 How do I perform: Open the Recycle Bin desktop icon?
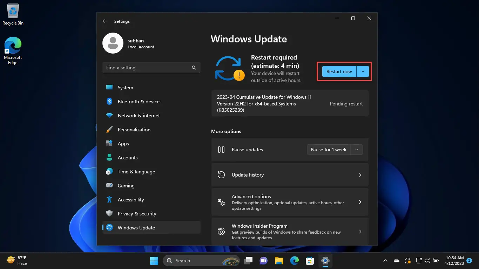coord(13,15)
